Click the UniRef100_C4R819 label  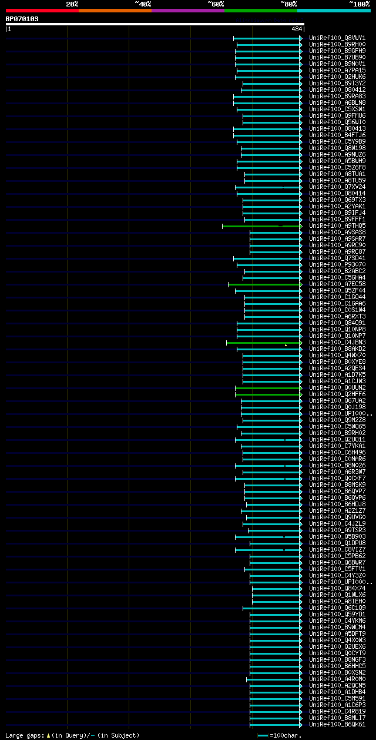pyautogui.click(x=337, y=711)
